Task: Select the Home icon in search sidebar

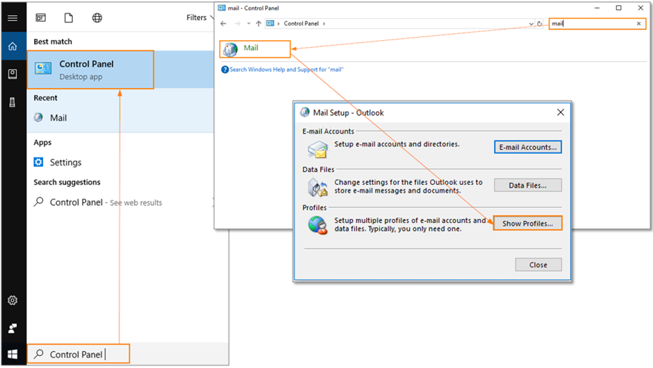Action: click(x=13, y=46)
